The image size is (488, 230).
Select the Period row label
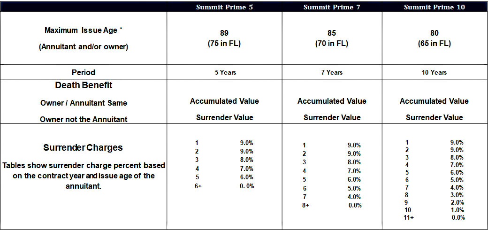point(84,72)
